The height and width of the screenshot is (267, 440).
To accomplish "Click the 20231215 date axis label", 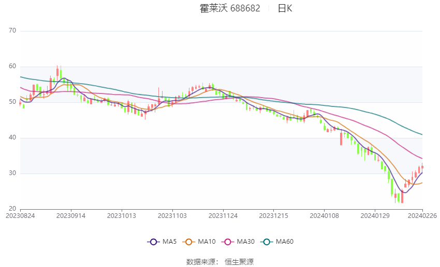I will (274, 216).
